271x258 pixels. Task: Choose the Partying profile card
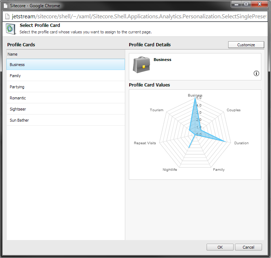(x=66, y=87)
